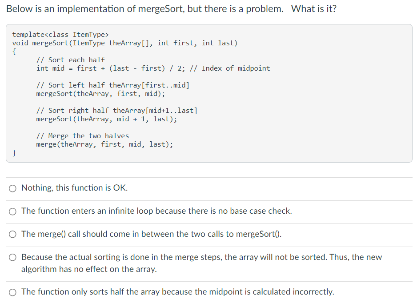Pick the incorrect midpoint calculation answer
The image size is (417, 307).
pyautogui.click(x=13, y=292)
